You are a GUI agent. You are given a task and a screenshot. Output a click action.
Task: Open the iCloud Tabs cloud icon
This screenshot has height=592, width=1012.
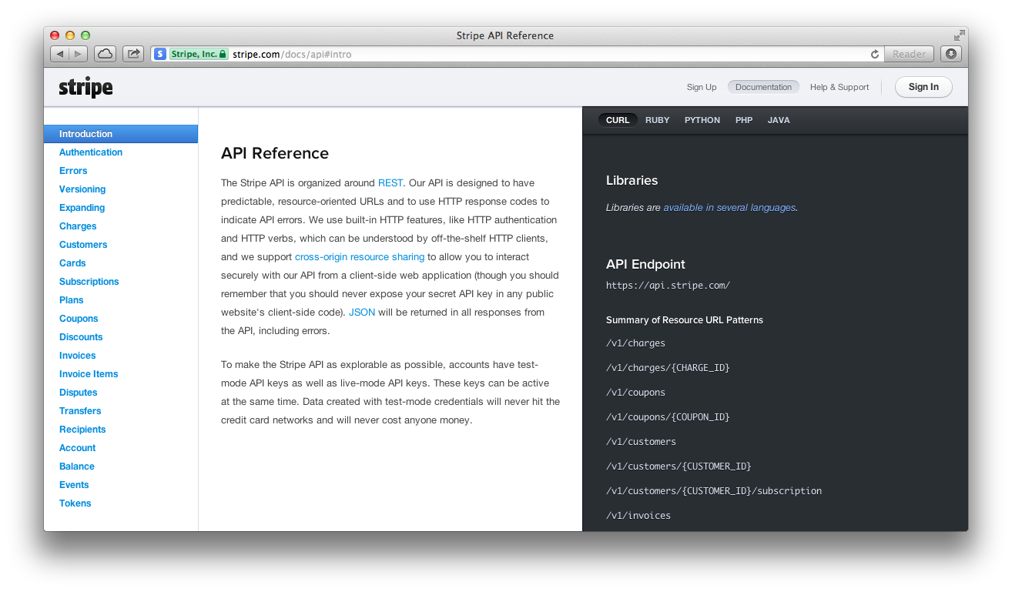pos(106,54)
